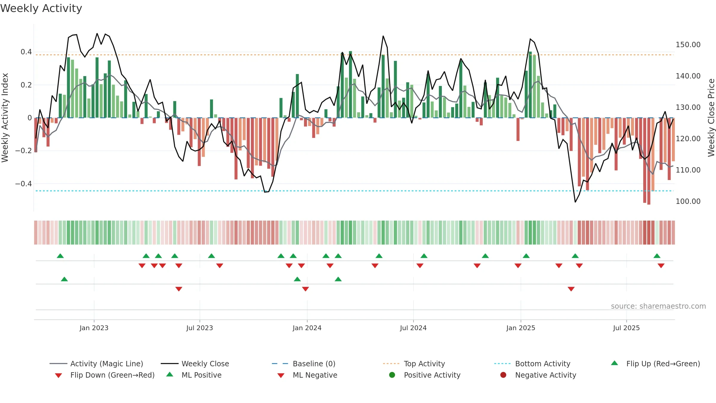The height and width of the screenshot is (403, 716).
Task: Click the Jan 2024 axis label
Action: pyautogui.click(x=307, y=328)
